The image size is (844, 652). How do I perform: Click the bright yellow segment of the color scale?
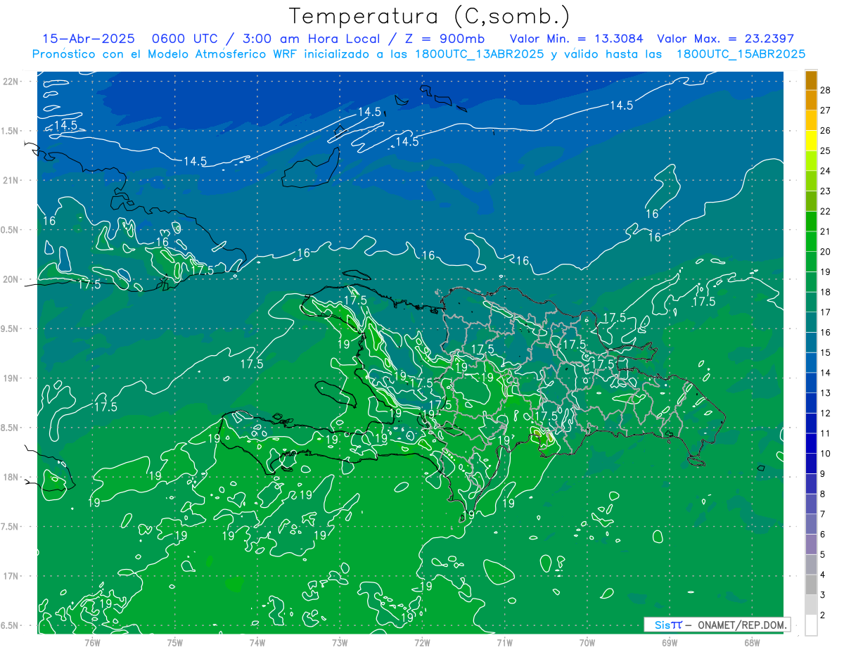tap(811, 140)
